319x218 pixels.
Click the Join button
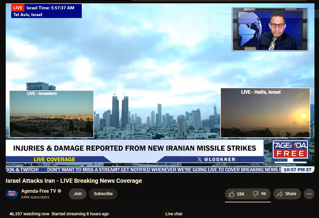(77, 194)
